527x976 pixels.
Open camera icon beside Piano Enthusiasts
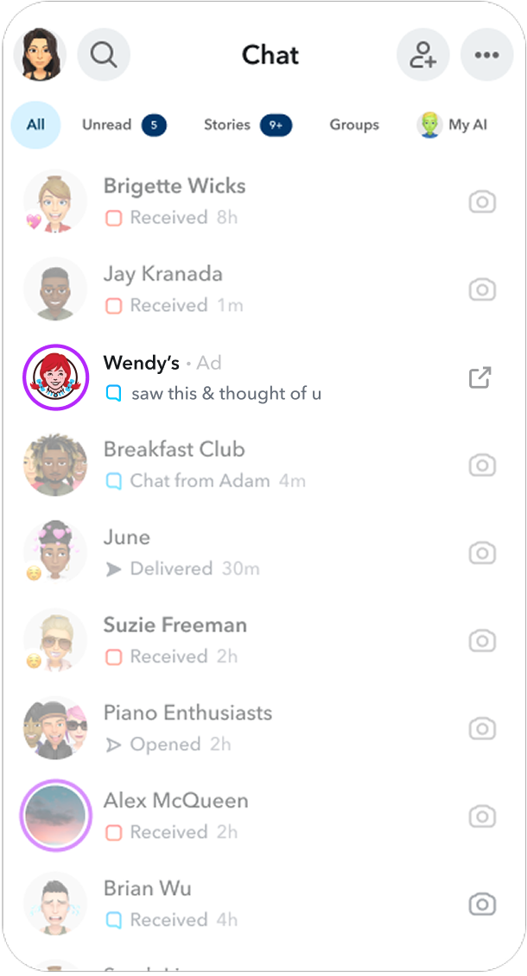point(482,728)
